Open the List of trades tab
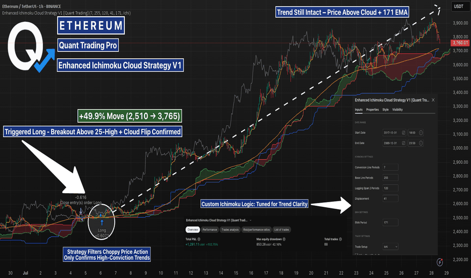 (x=282, y=229)
